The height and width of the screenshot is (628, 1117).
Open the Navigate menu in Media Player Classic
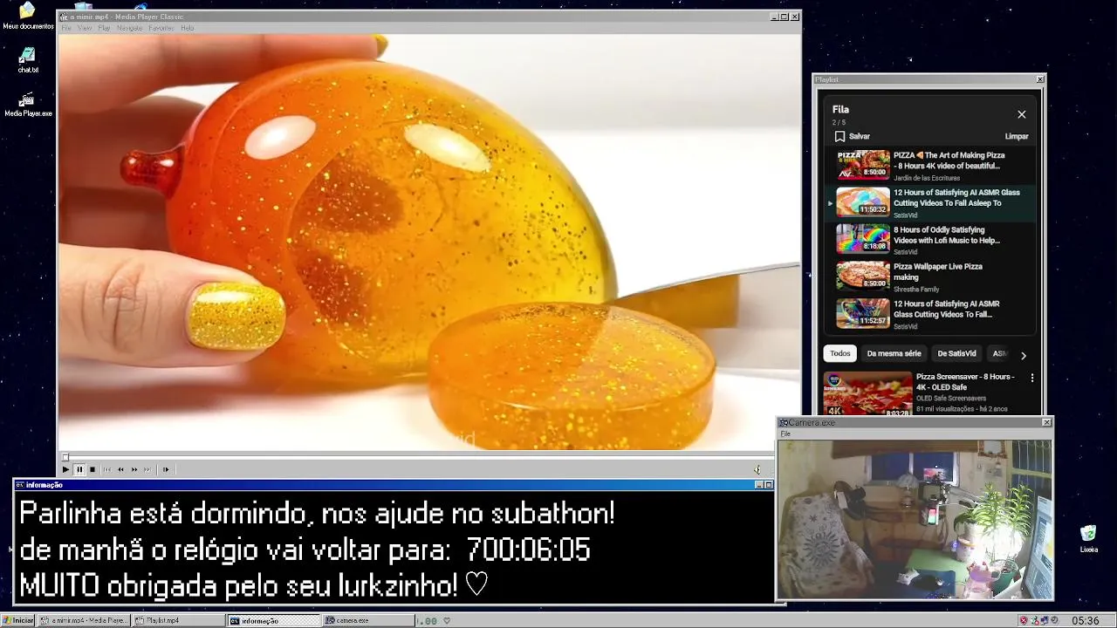click(129, 28)
